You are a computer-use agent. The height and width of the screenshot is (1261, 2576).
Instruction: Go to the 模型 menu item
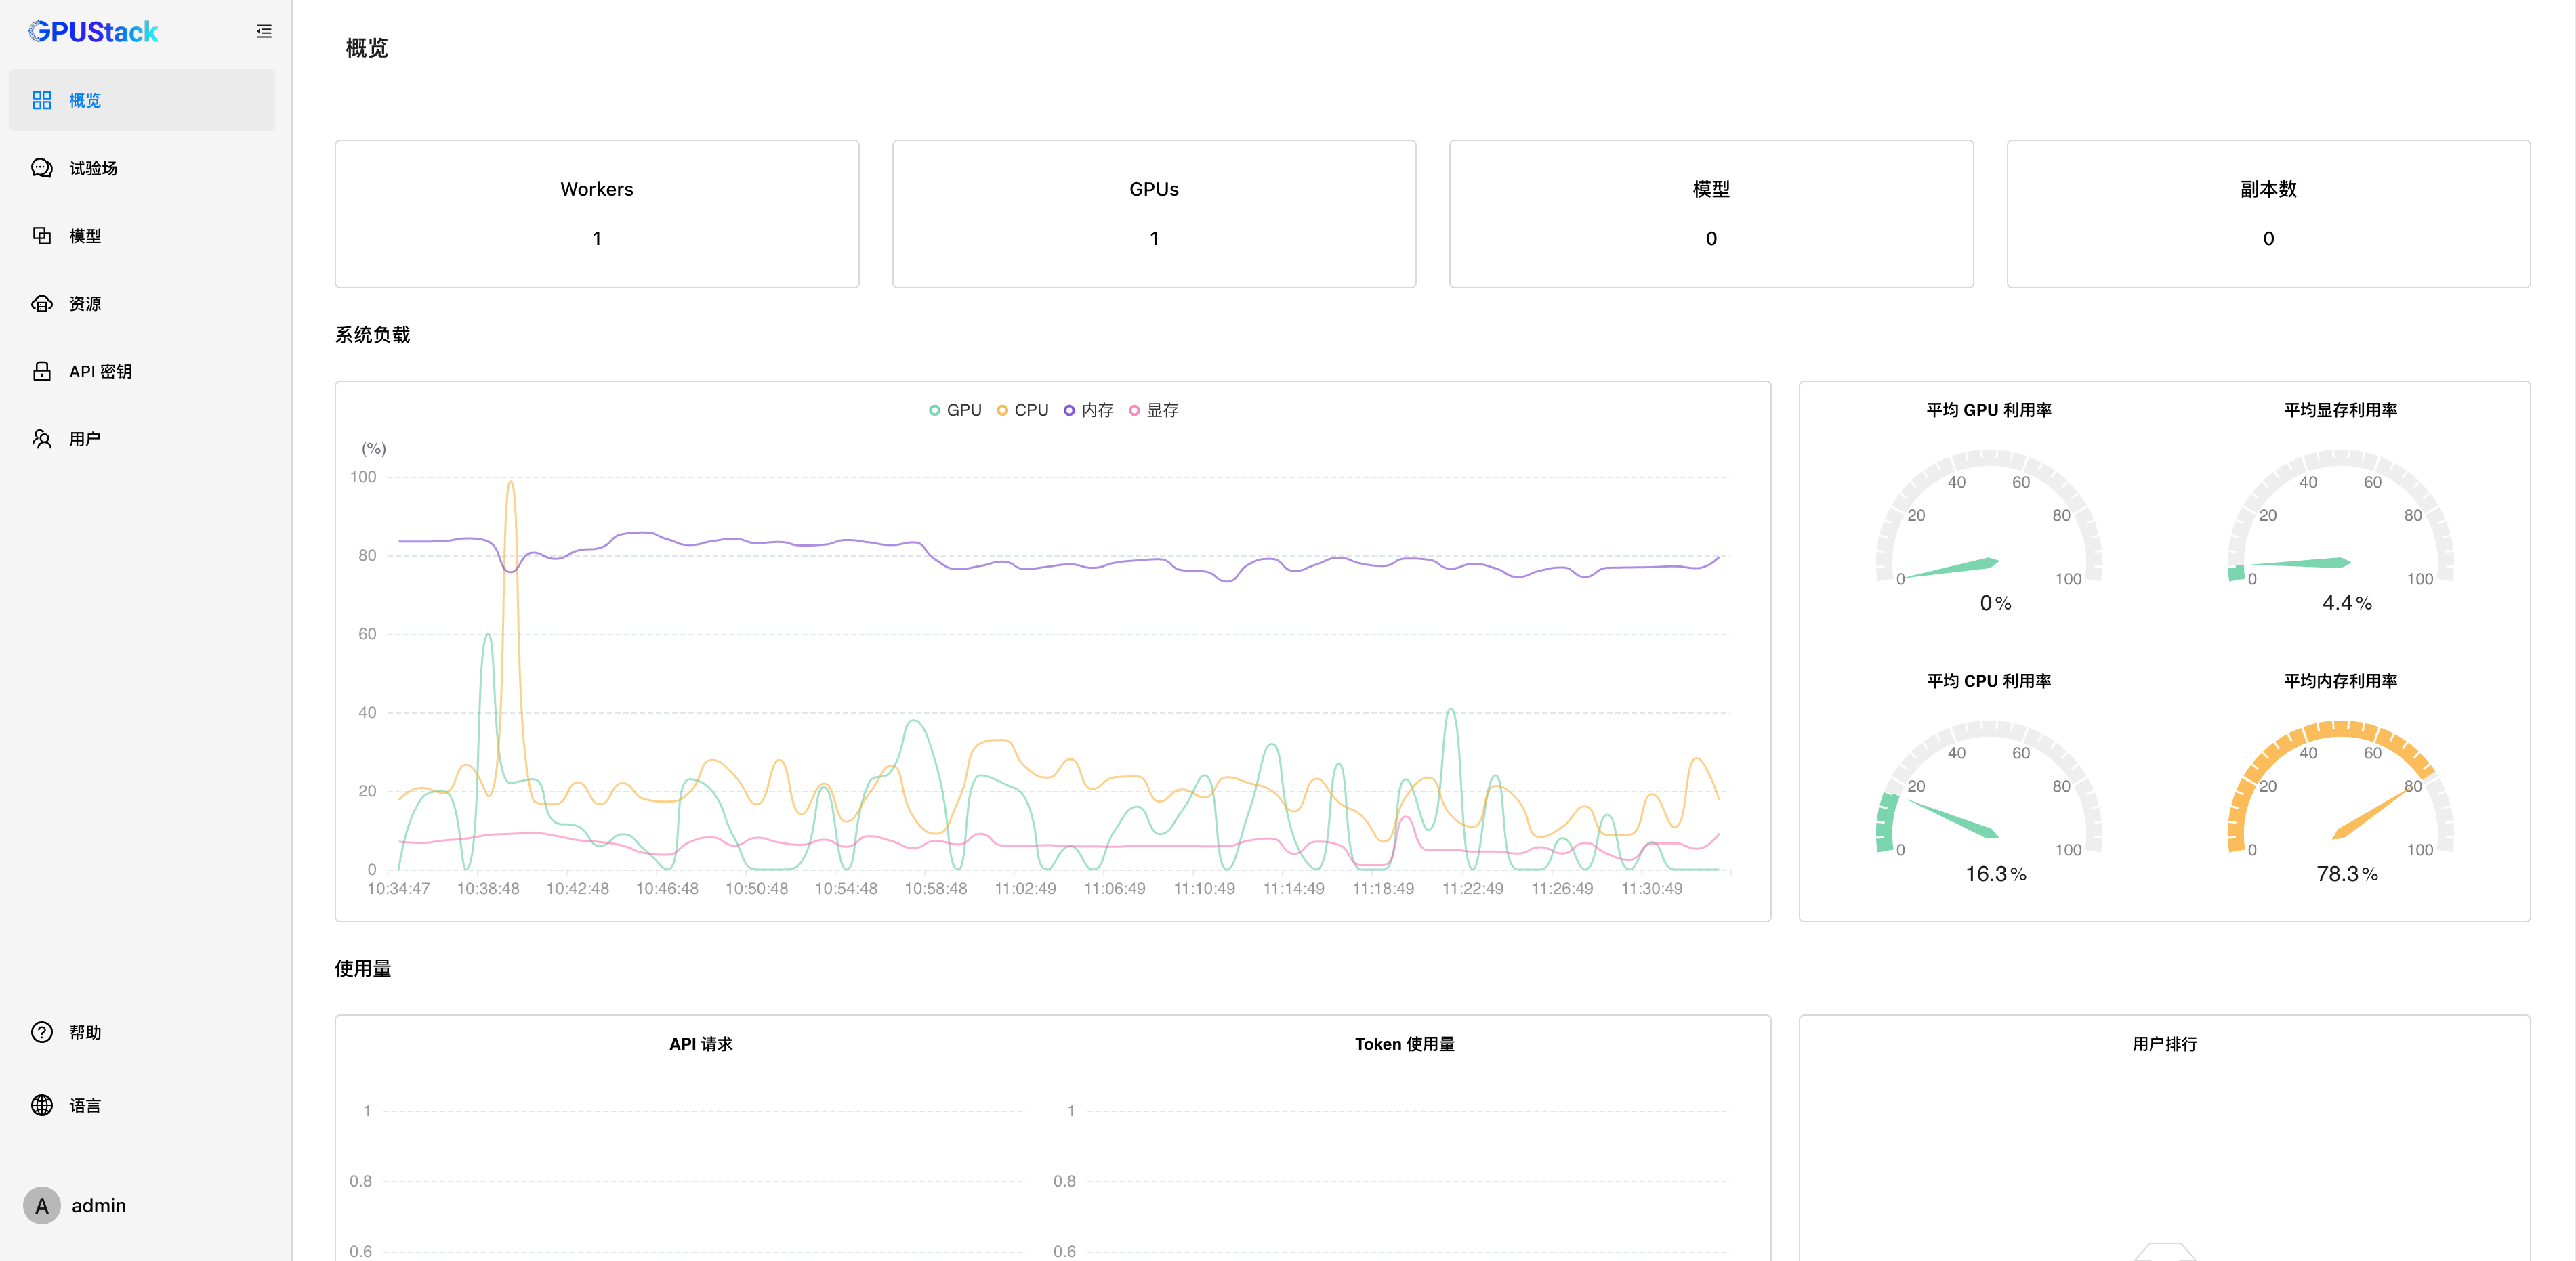(142, 236)
